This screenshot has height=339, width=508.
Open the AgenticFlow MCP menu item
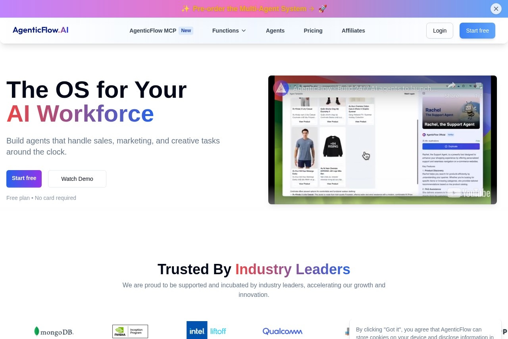[x=153, y=31]
